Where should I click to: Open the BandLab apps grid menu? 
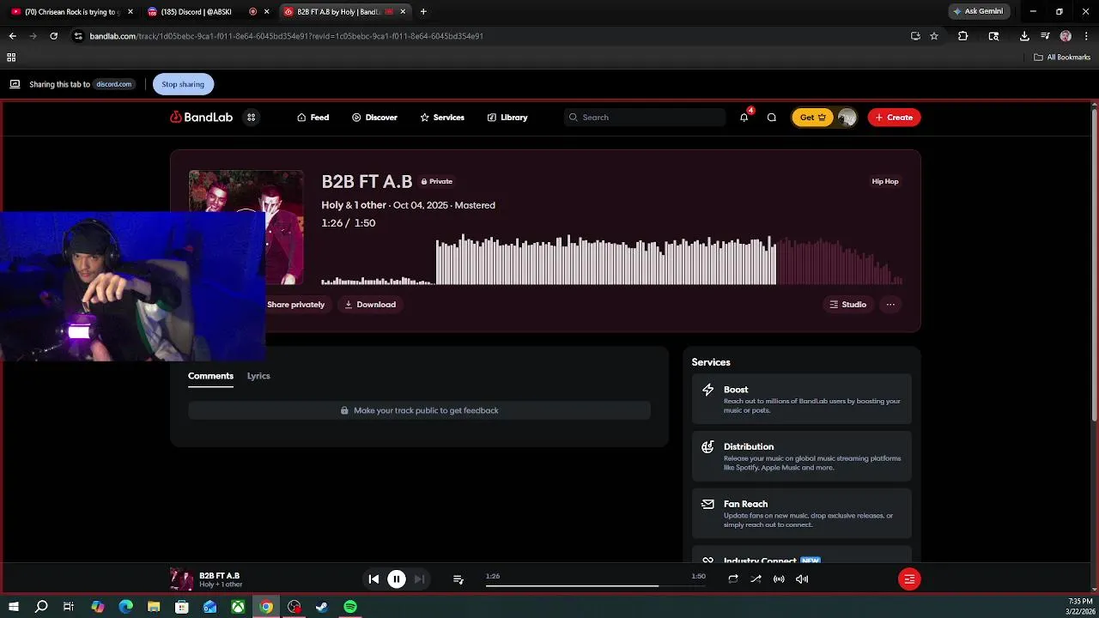pyautogui.click(x=251, y=118)
